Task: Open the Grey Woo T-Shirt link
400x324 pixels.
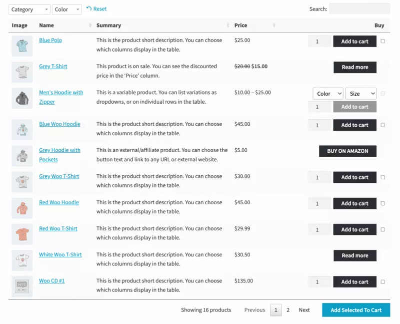Action: [x=59, y=176]
